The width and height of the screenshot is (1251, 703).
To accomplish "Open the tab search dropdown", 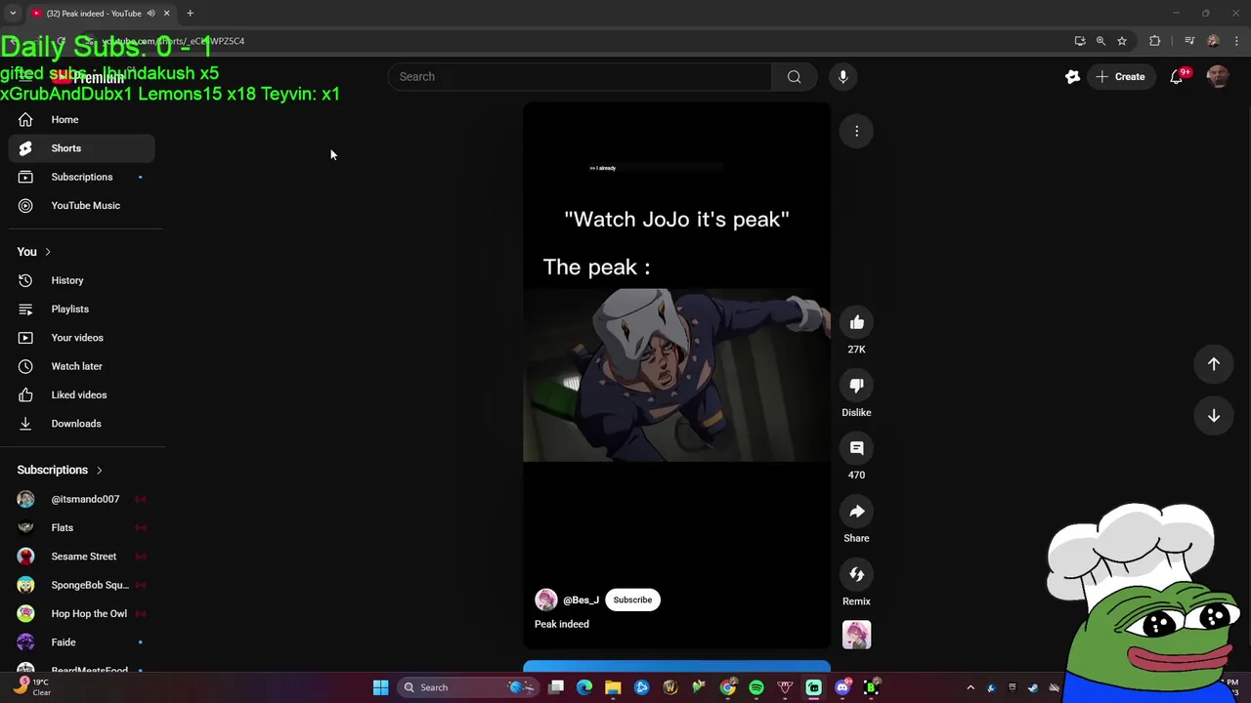I will (x=13, y=14).
